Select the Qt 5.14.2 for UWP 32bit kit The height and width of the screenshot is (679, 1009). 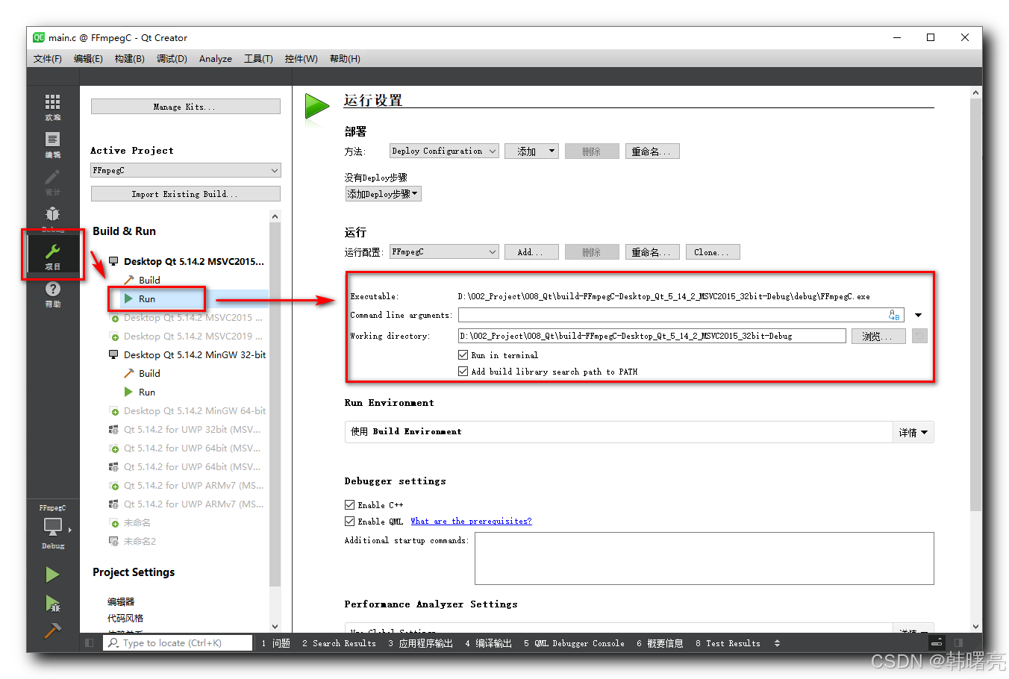tap(185, 429)
